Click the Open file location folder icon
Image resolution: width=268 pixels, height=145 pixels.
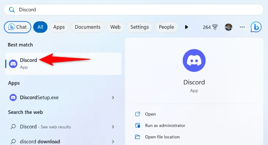pyautogui.click(x=138, y=137)
